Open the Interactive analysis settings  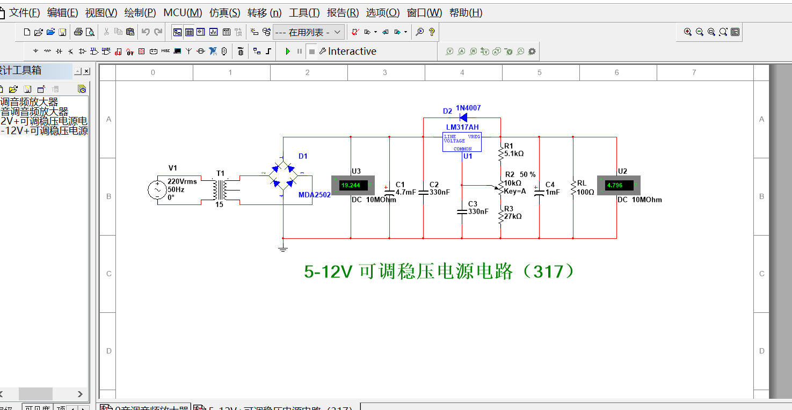pyautogui.click(x=347, y=52)
